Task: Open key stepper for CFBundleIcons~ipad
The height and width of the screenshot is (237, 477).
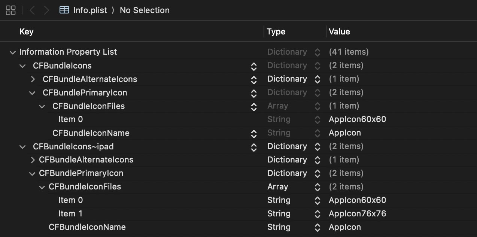Action: [x=254, y=147]
